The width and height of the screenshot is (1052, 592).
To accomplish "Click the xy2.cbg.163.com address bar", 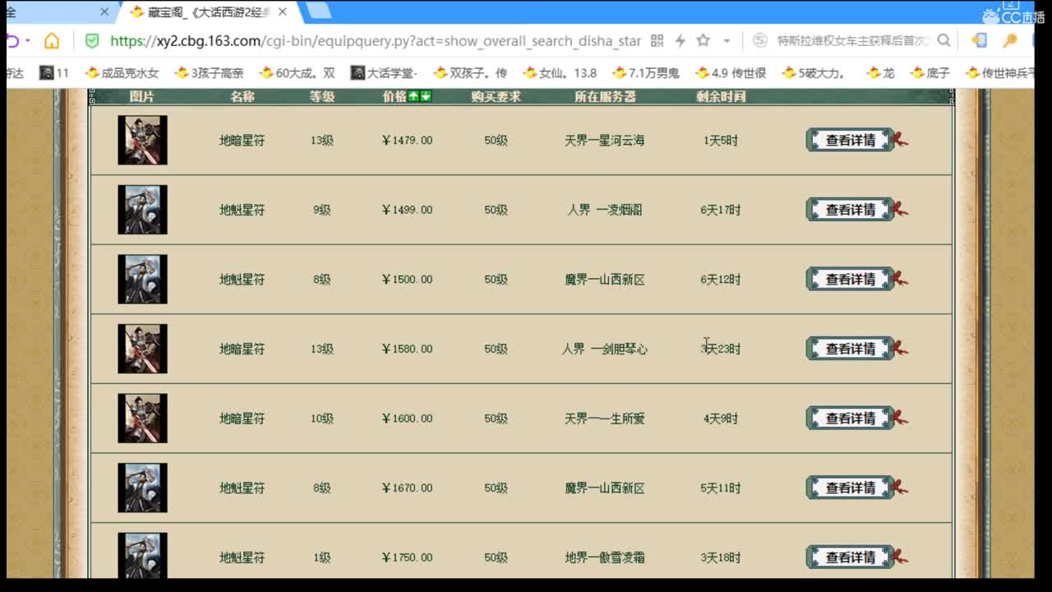I will pos(375,41).
